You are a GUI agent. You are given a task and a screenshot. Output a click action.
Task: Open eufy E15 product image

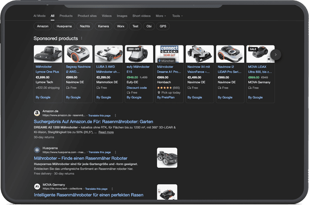click(139, 54)
